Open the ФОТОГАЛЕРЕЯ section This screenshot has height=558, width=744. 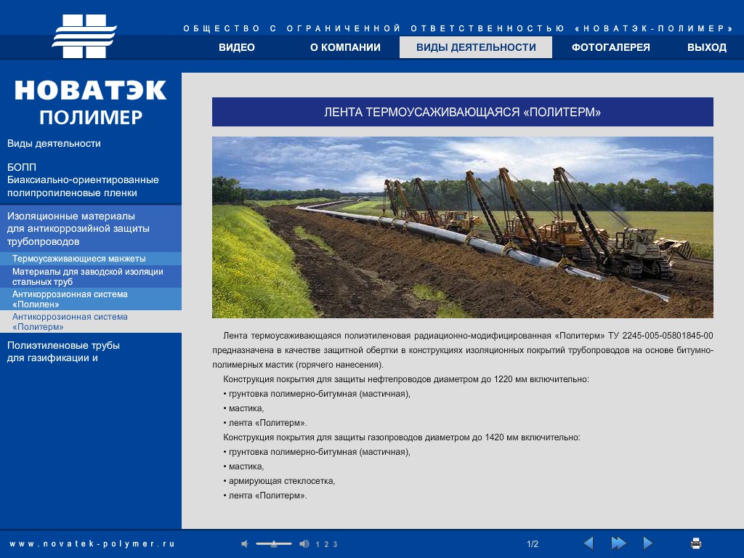tap(610, 47)
